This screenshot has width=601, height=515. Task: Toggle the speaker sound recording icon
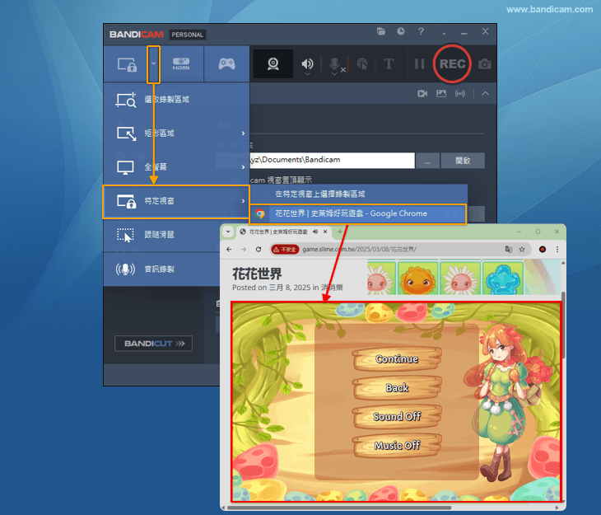(307, 63)
